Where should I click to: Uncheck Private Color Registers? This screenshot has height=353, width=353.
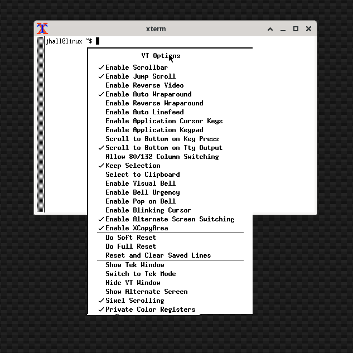point(170,310)
